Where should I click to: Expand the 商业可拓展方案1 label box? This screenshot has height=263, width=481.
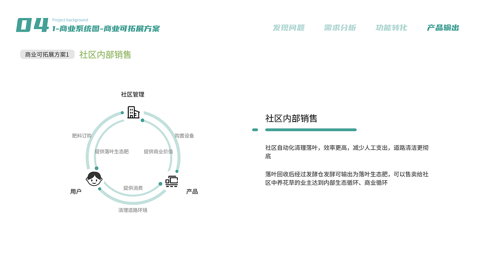pos(47,54)
